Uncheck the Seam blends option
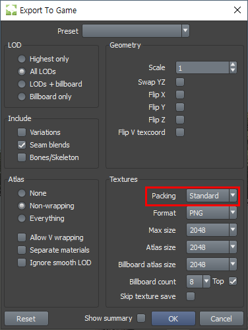 click(22, 145)
